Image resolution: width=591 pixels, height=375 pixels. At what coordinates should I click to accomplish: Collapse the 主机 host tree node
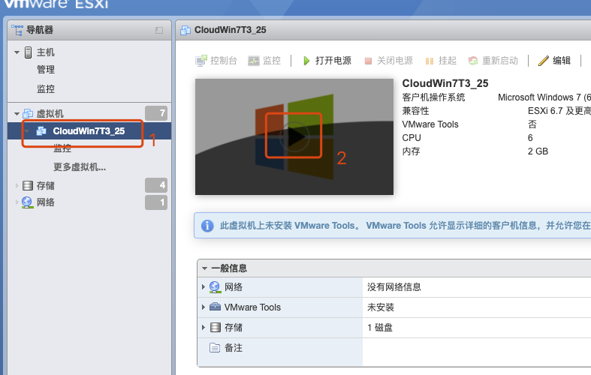[x=17, y=52]
